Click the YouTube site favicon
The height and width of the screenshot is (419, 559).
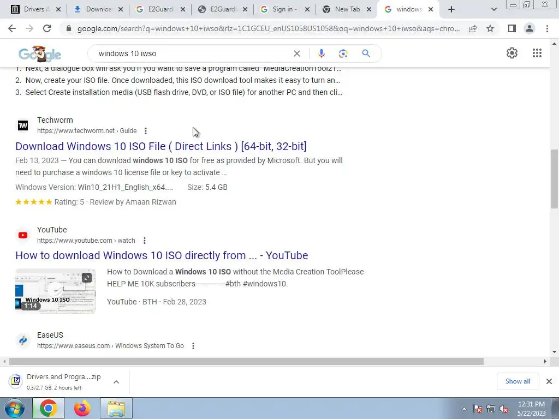click(x=23, y=235)
